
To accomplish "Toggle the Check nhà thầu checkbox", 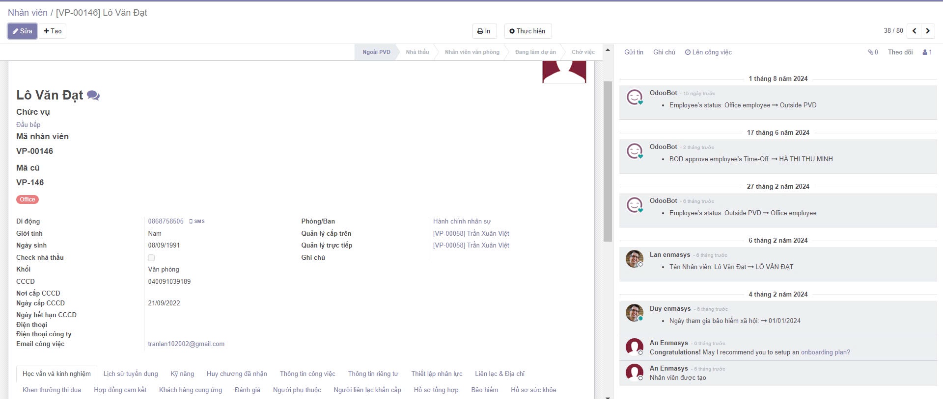I will (x=151, y=258).
